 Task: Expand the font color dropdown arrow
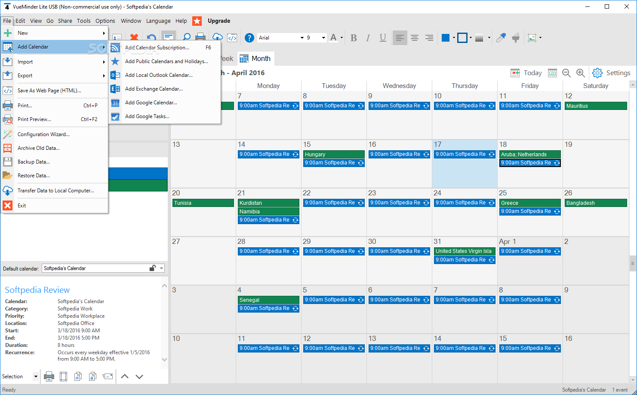tap(342, 38)
